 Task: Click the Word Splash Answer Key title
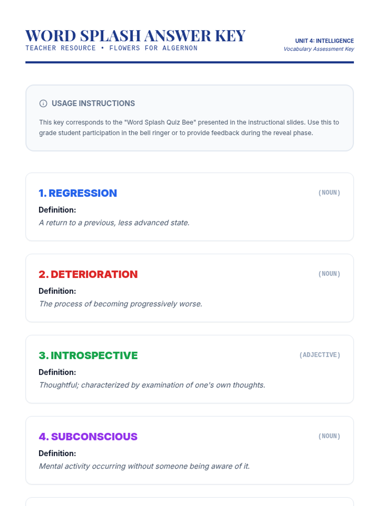pyautogui.click(x=135, y=36)
